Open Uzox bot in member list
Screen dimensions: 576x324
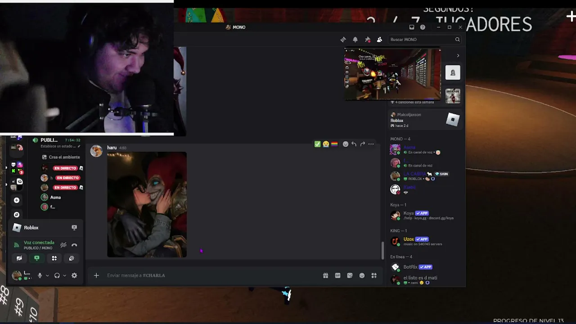[x=425, y=241]
